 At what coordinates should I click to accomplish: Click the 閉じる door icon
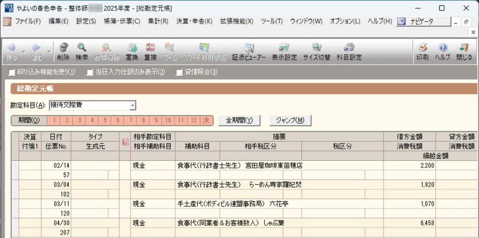pos(464,47)
